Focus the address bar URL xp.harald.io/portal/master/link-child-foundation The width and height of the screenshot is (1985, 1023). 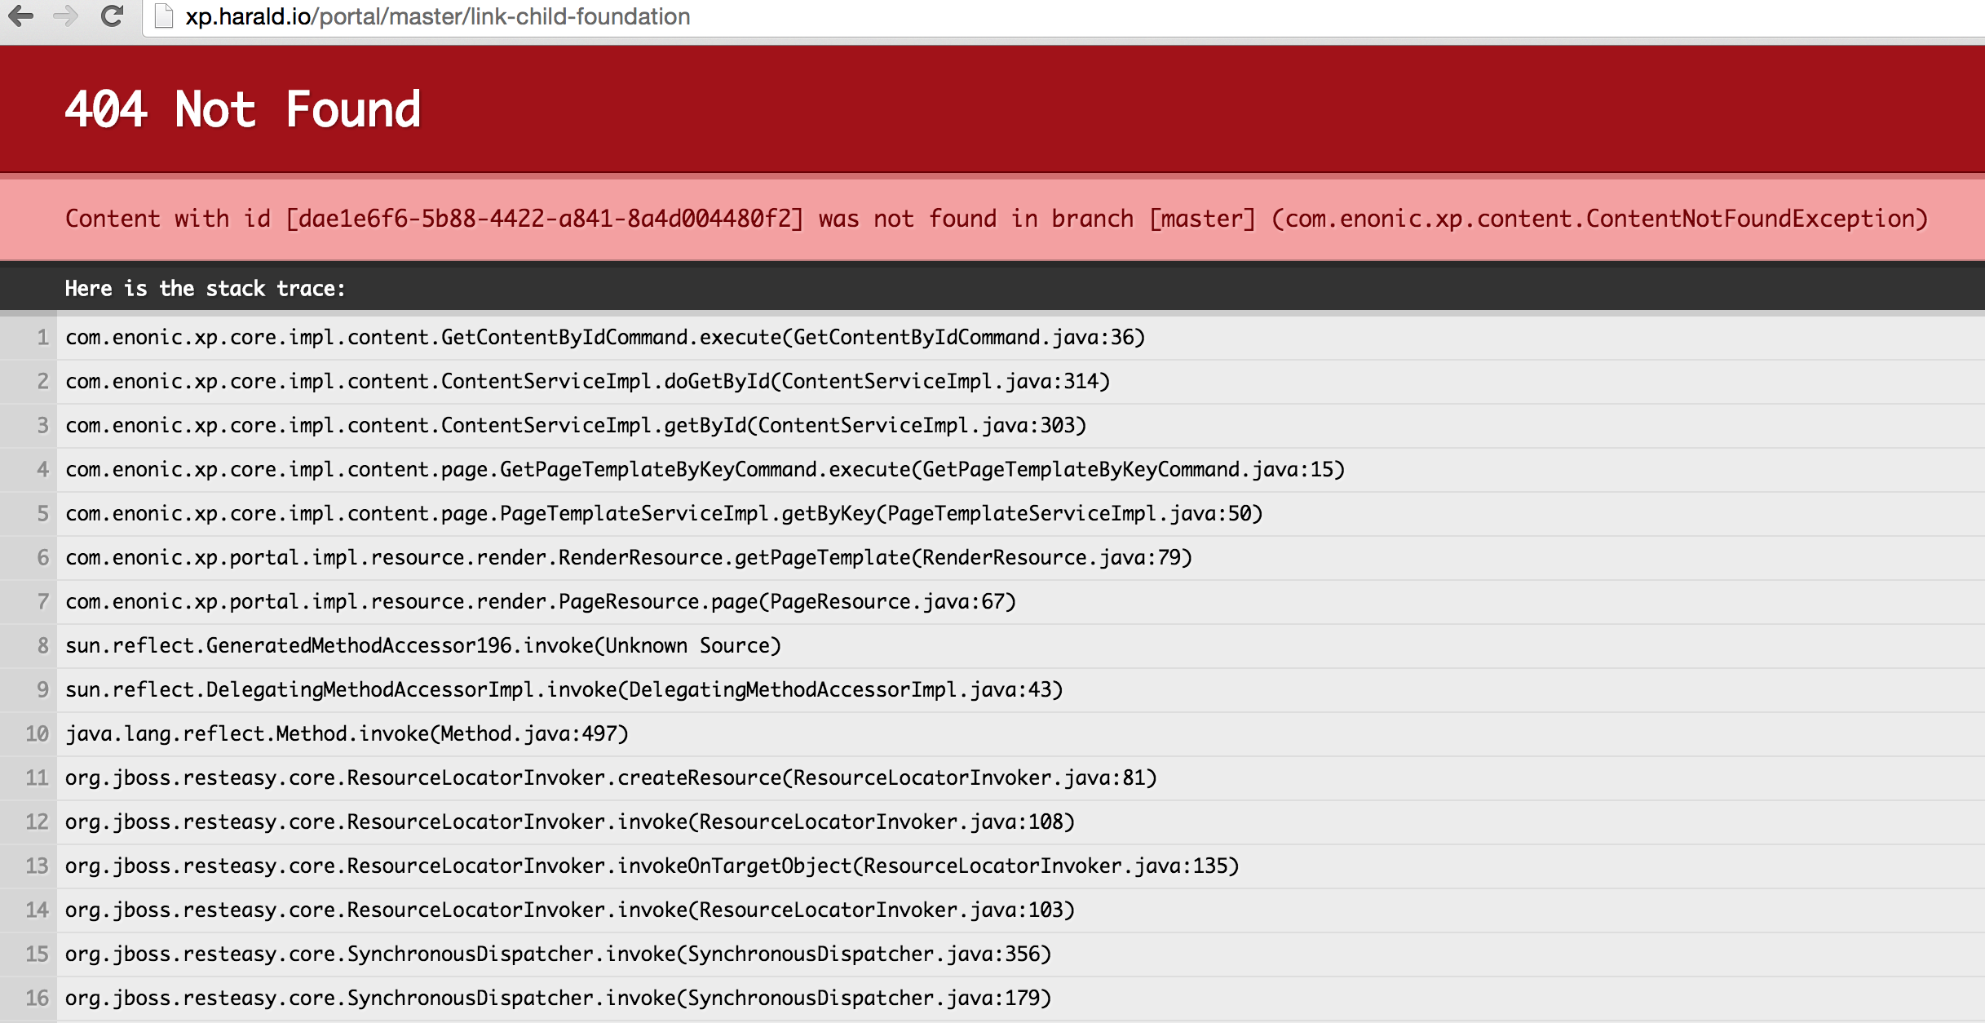point(437,16)
